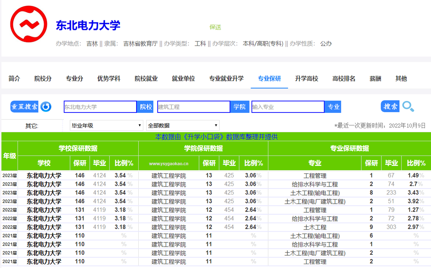This screenshot has width=431, height=268.
Task: Click the 年级 column header
Action: coord(9,156)
